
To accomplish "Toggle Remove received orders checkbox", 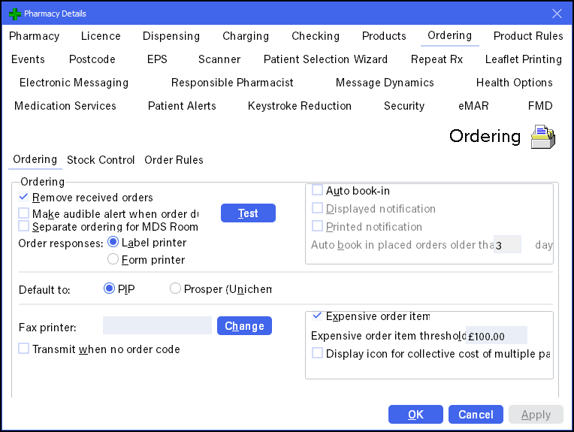I will 24,198.
